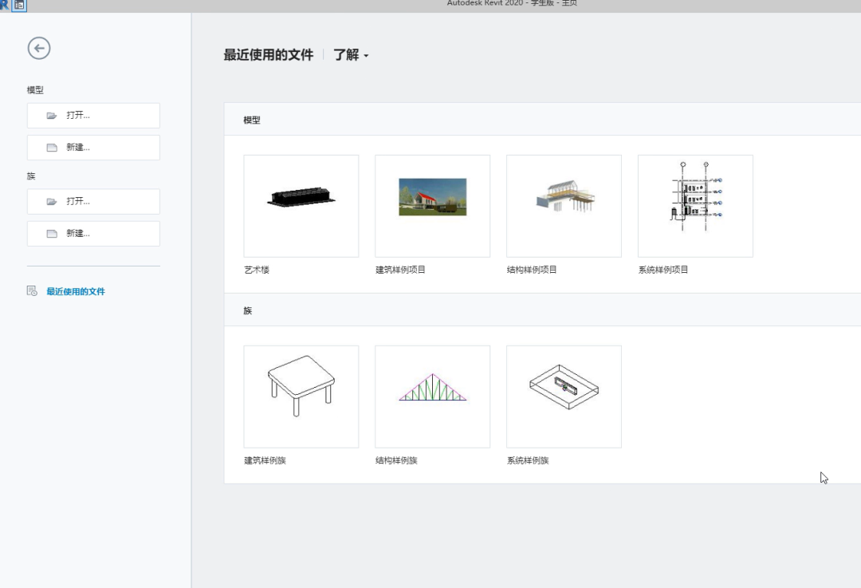Select 最近使用的文件 link in sidebar
861x588 pixels.
76,291
